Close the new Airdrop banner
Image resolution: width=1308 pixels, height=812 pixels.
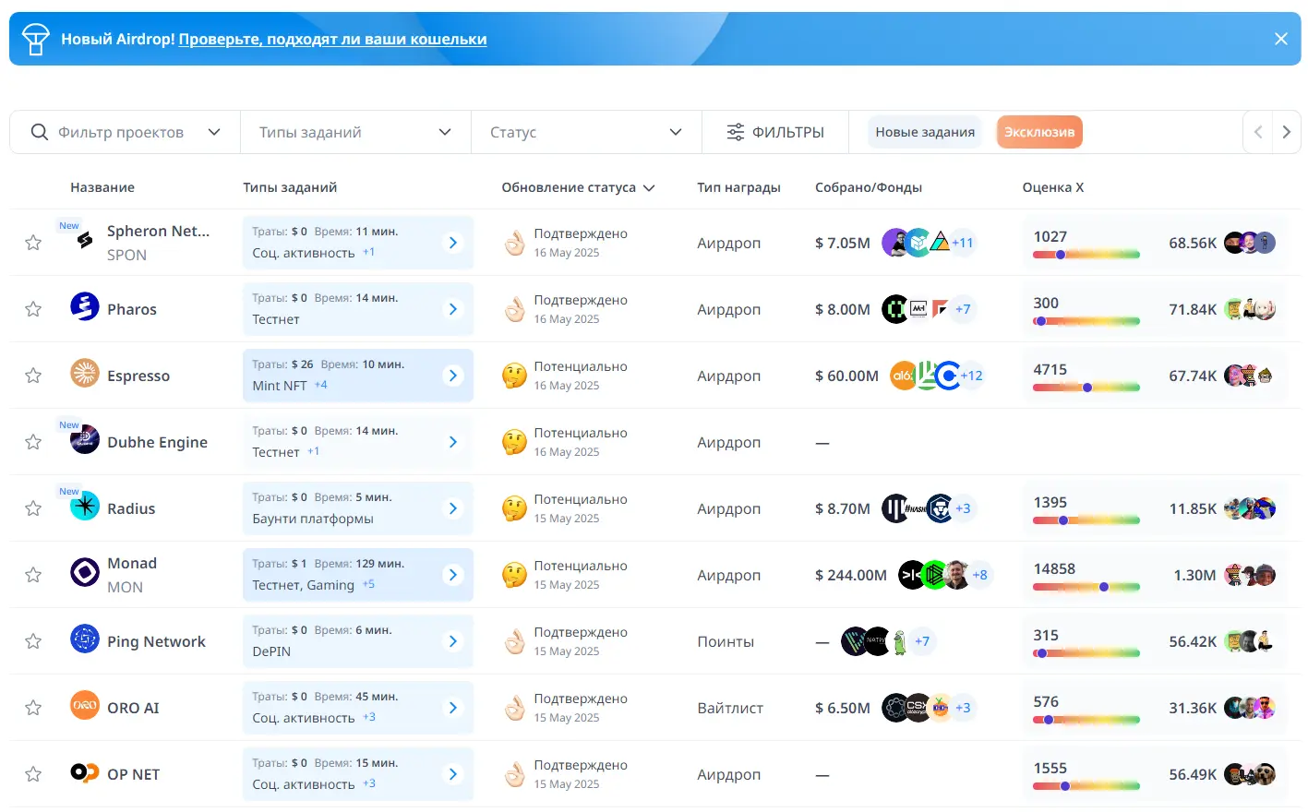(1281, 39)
